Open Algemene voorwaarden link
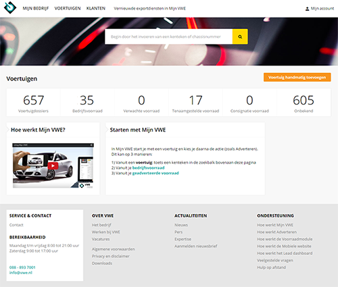 click(x=114, y=249)
